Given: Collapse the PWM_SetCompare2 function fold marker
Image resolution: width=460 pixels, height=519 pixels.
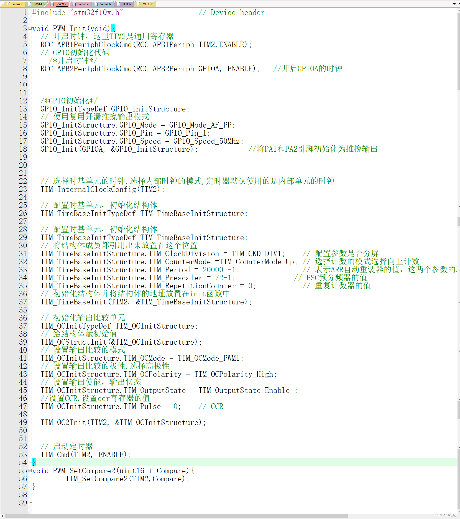Looking at the screenshot, I should pyautogui.click(x=30, y=470).
